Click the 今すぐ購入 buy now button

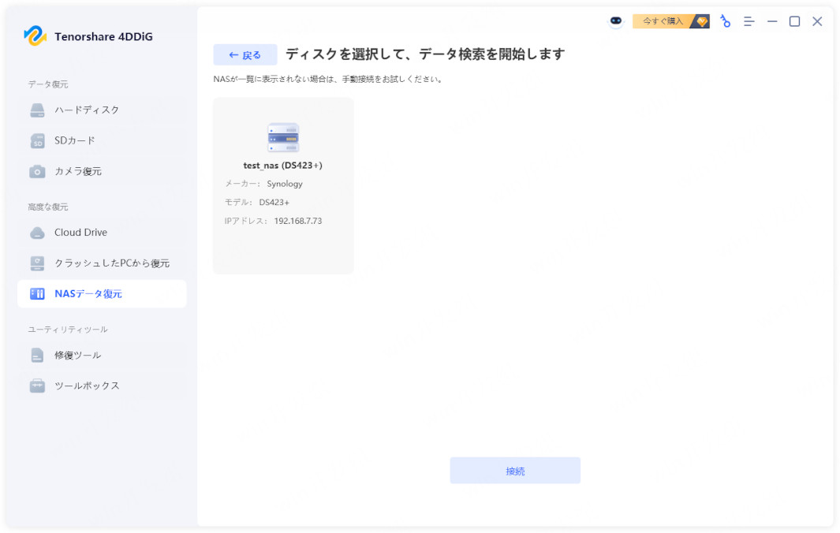click(x=670, y=21)
